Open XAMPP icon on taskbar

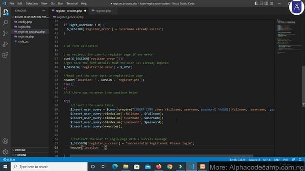click(203, 167)
